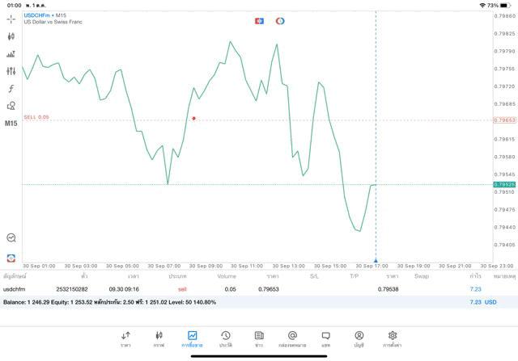Tap the blue-red flag icon above the chart

[x=259, y=21]
